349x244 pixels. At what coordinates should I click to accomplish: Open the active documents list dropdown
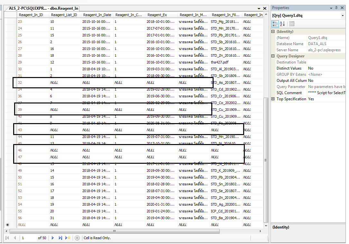pos(259,8)
